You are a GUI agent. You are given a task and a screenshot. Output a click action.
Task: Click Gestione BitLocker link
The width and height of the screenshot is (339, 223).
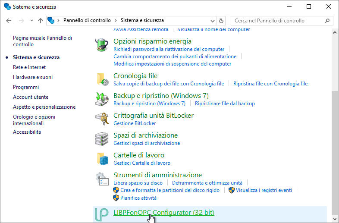click(x=135, y=123)
